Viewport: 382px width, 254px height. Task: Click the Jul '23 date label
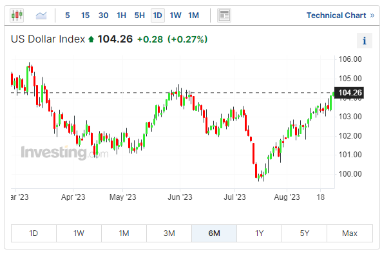tap(234, 197)
